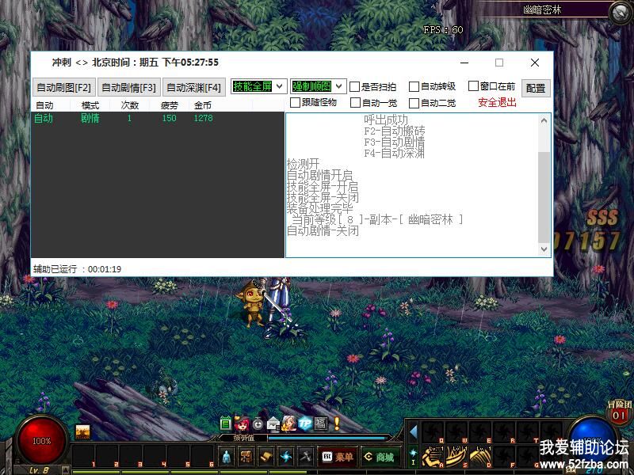
Task: Open the inventory treasure chest icon
Action: pyautogui.click(x=246, y=457)
